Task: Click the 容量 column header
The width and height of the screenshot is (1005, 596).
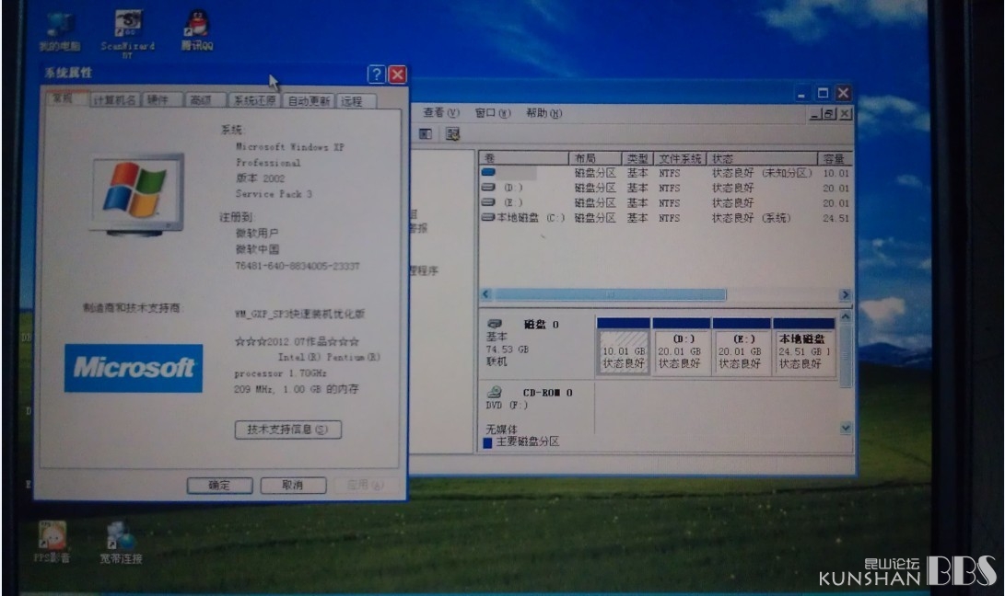Action: 836,158
